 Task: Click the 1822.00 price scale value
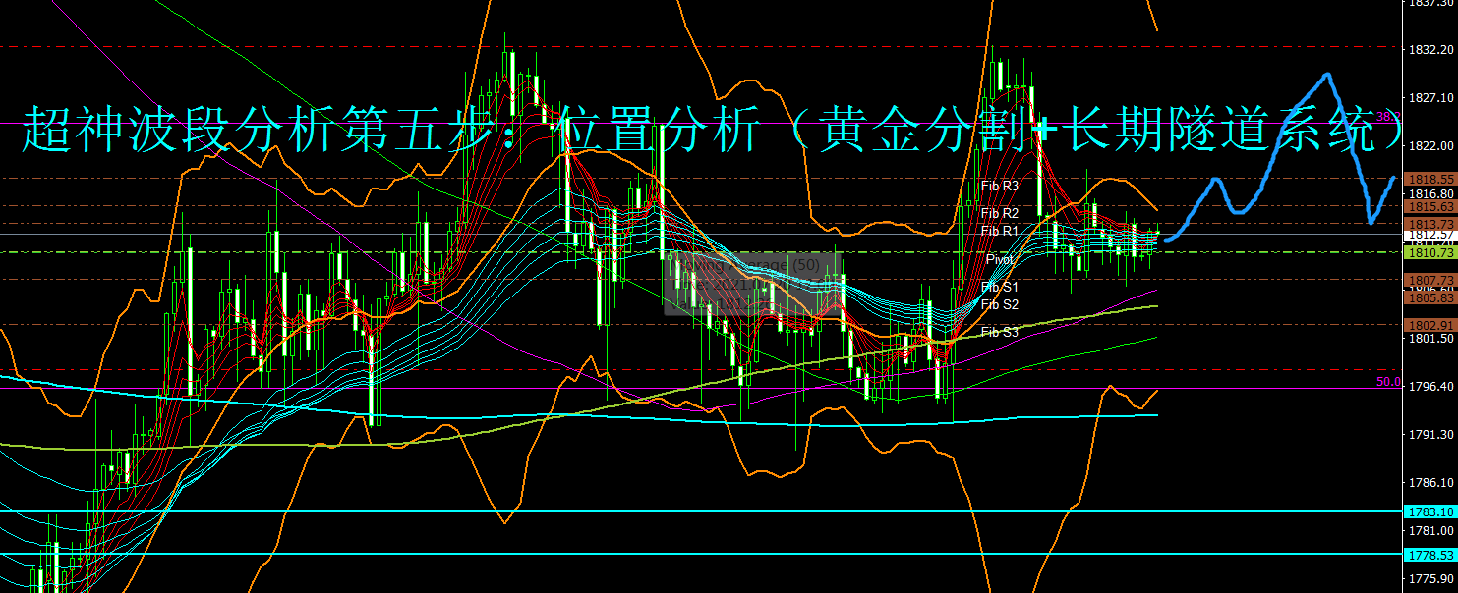1431,145
